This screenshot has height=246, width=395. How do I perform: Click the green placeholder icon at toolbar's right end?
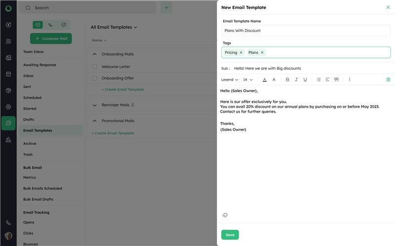click(388, 80)
